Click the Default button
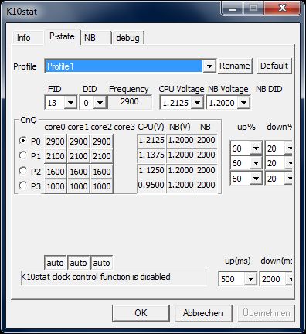The height and width of the screenshot is (334, 306). pos(274,66)
